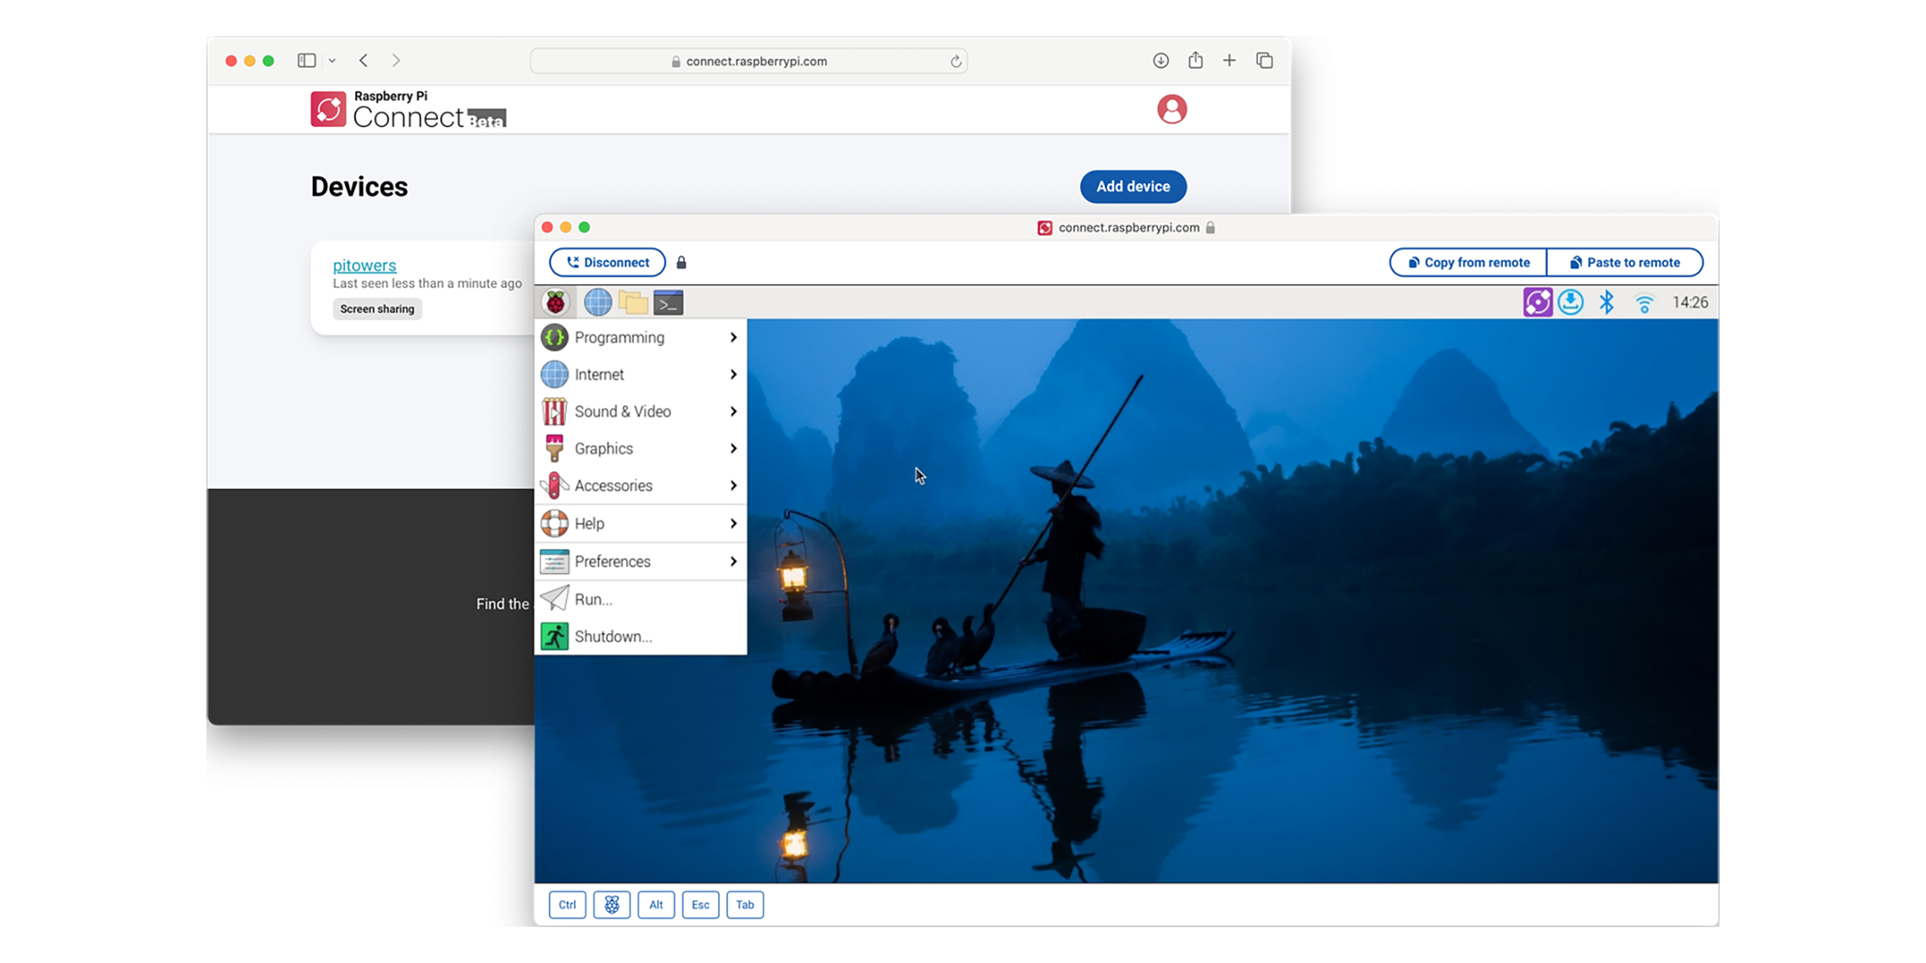
Task: Click the Screen sharing badge on pitowers
Action: 377,309
